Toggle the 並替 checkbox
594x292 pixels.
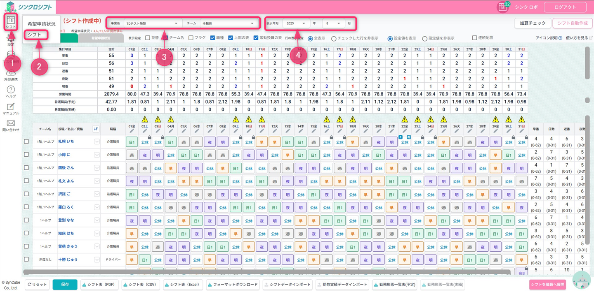pos(148,38)
